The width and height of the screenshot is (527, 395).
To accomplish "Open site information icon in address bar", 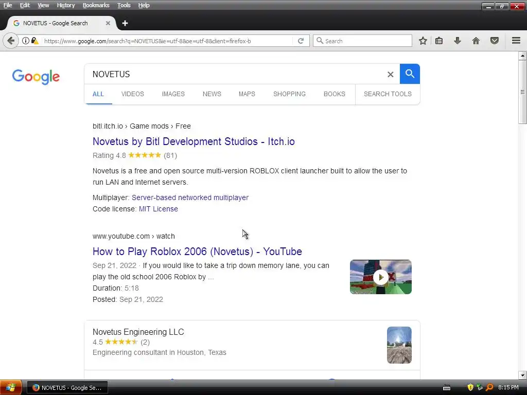I will (x=26, y=41).
